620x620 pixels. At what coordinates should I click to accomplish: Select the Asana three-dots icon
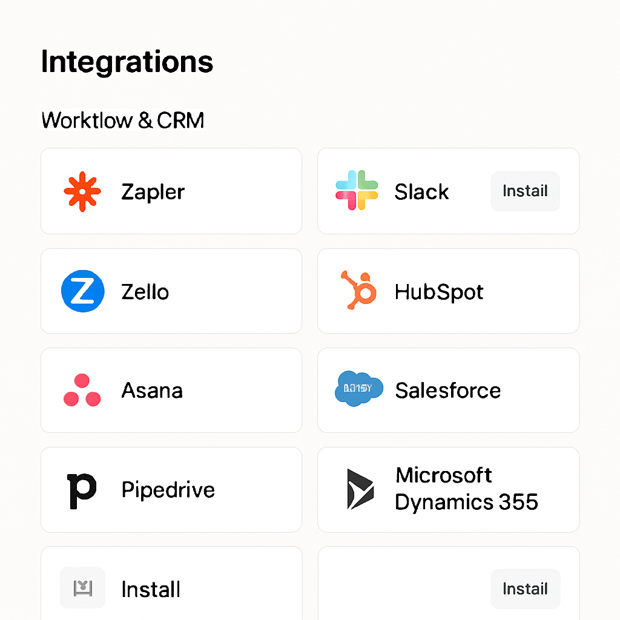82,390
